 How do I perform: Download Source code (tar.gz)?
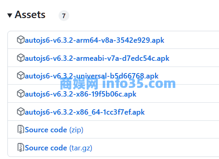[59, 148]
